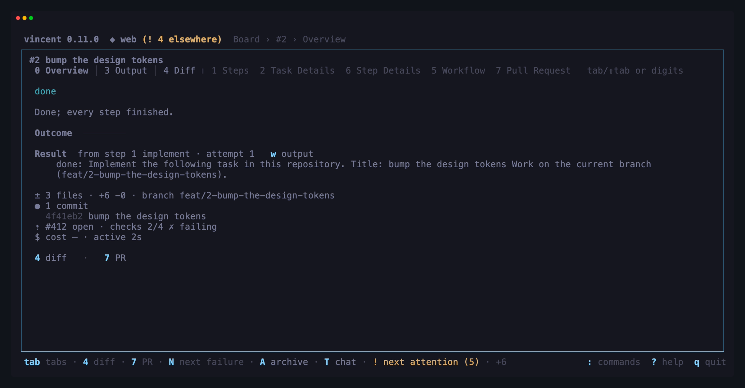Open the 2 Task Details tab
Image resolution: width=745 pixels, height=388 pixels.
297,70
